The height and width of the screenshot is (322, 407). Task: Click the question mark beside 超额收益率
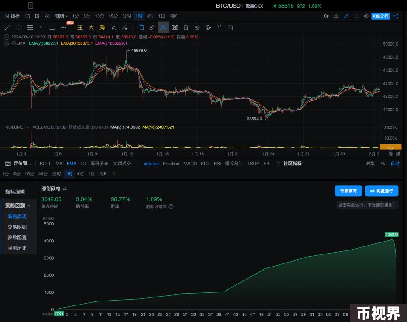[171, 207]
